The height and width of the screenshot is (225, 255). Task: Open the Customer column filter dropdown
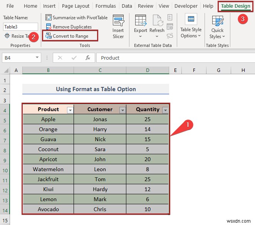122,110
